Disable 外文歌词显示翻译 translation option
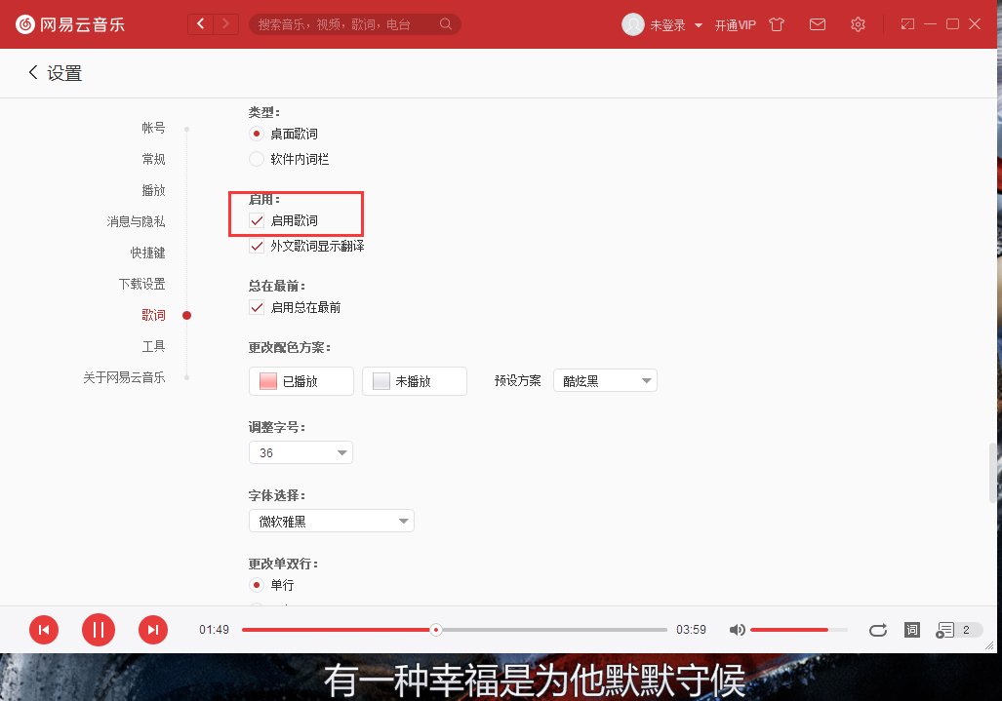The width and height of the screenshot is (1002, 701). (x=256, y=246)
